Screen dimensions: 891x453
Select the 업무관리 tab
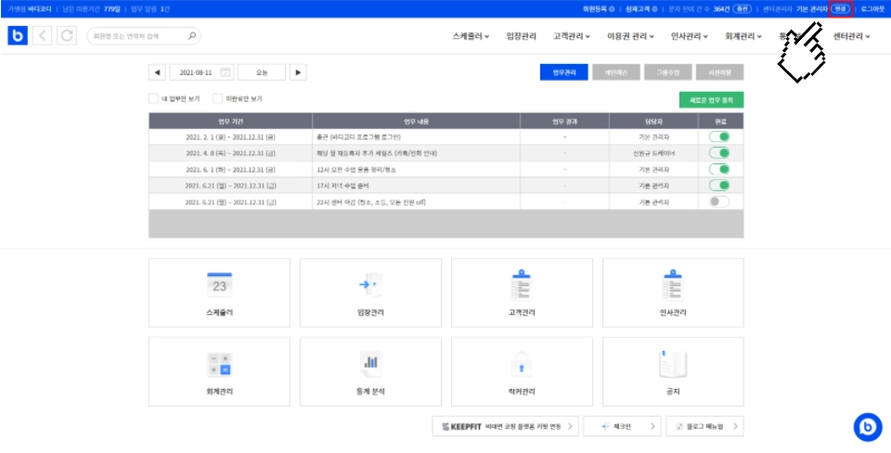click(563, 72)
